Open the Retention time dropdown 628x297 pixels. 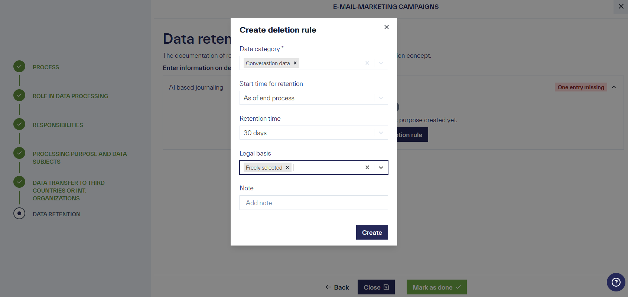380,133
